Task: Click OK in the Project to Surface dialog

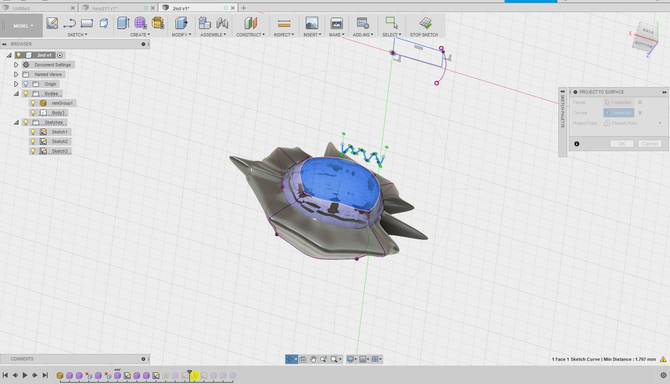Action: point(621,143)
